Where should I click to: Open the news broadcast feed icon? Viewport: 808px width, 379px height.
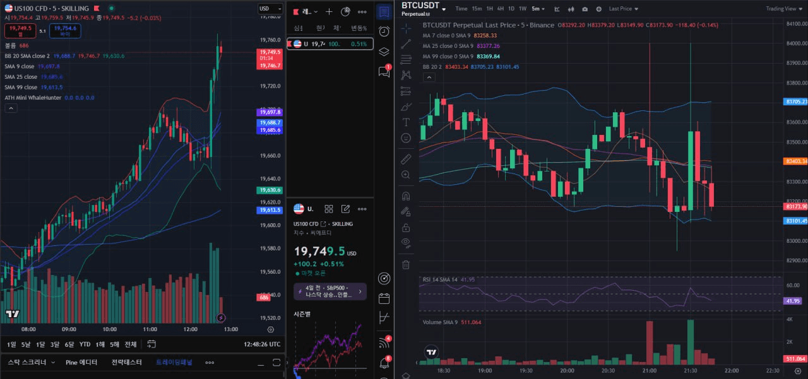(x=384, y=342)
